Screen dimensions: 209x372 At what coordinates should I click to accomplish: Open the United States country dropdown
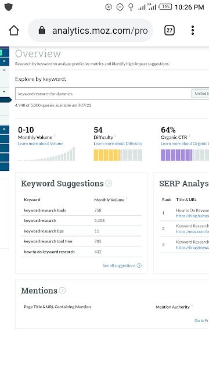pos(200,94)
